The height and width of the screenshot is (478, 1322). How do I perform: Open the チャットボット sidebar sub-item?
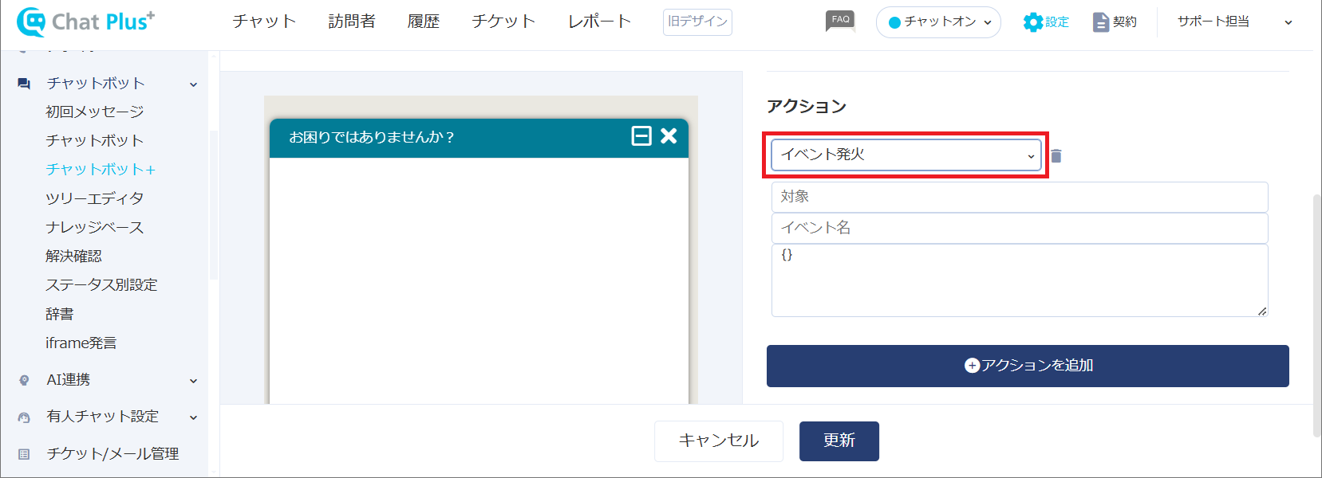point(95,141)
